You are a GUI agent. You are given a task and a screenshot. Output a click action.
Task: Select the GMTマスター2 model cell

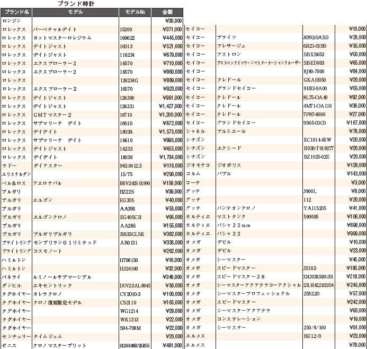[x=52, y=115]
